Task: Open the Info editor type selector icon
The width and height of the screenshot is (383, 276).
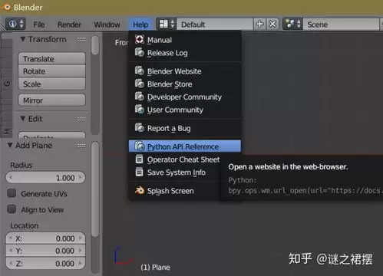Action: click(15, 24)
